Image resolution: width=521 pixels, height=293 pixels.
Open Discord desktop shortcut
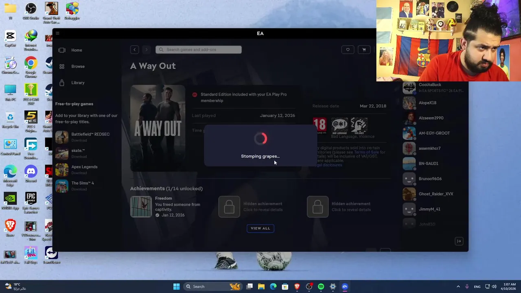[x=31, y=174]
